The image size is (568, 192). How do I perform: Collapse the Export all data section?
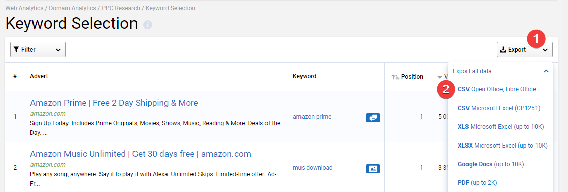point(546,71)
